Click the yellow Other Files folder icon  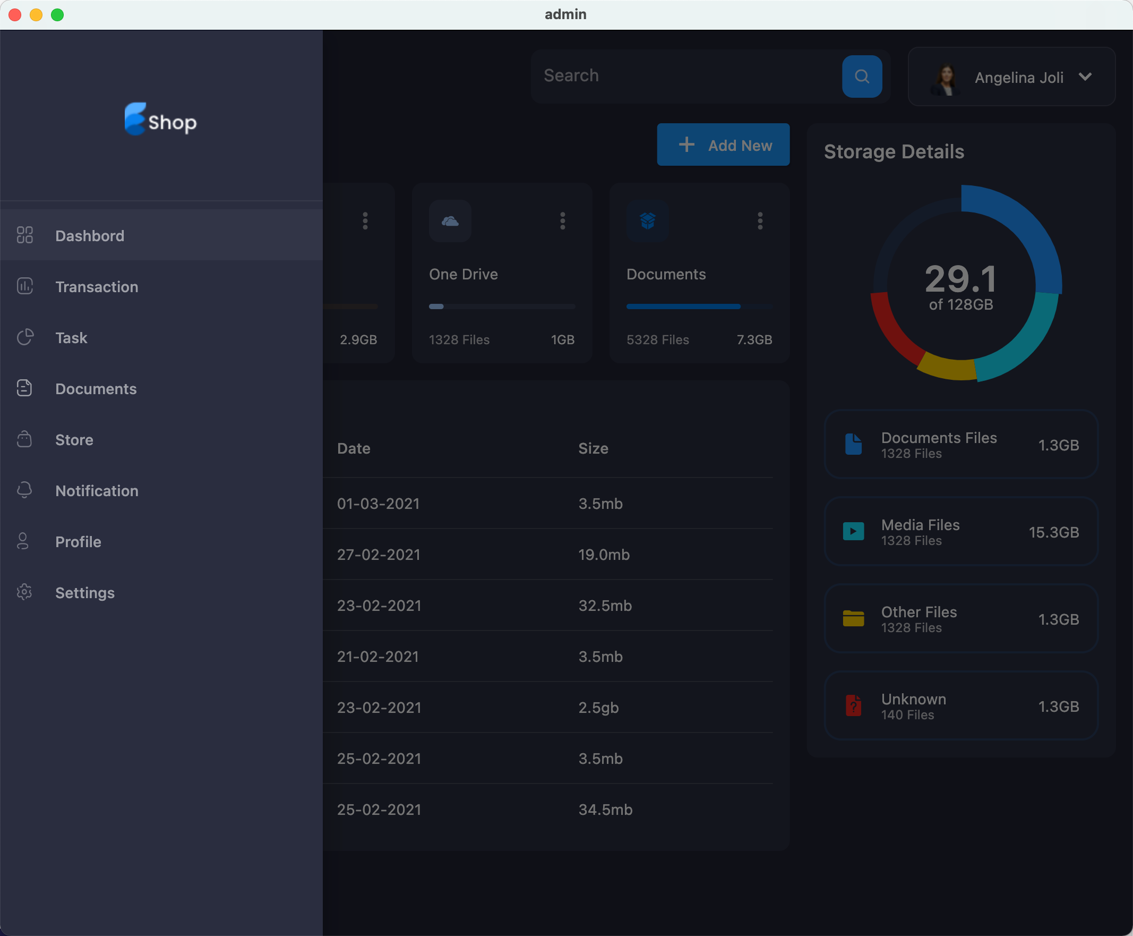coord(853,618)
